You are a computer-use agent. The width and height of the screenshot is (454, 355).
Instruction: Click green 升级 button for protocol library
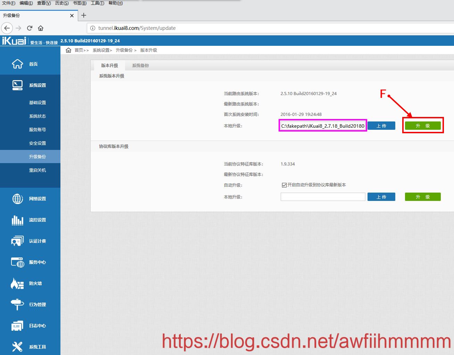pyautogui.click(x=423, y=197)
